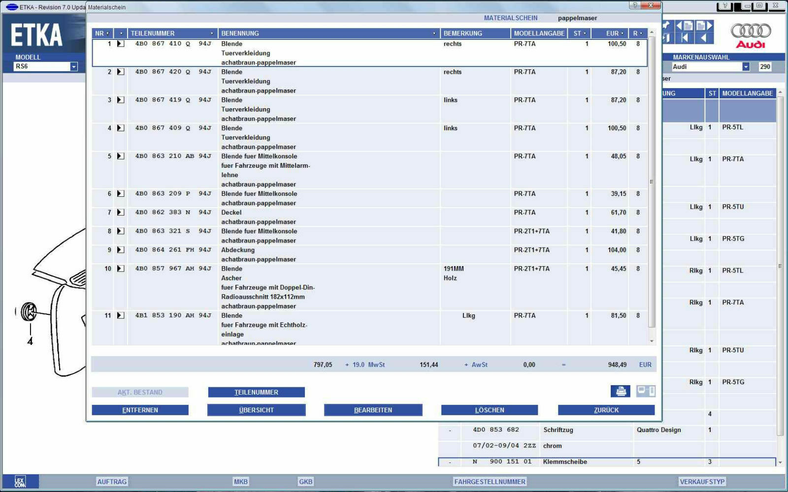Click the LexCom logo in status bar
This screenshot has height=492, width=788.
[20, 482]
